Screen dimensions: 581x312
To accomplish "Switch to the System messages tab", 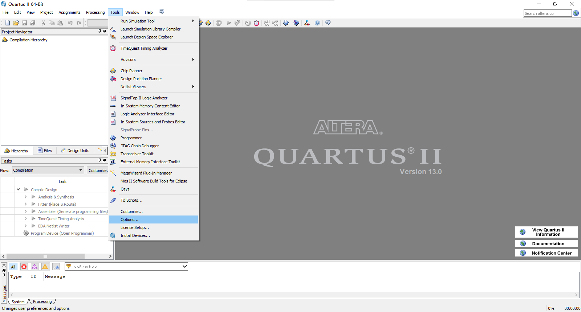I will pyautogui.click(x=18, y=301).
